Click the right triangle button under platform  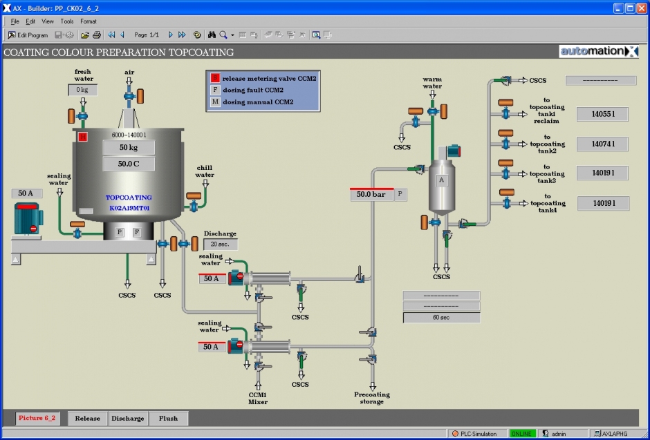coord(151,260)
